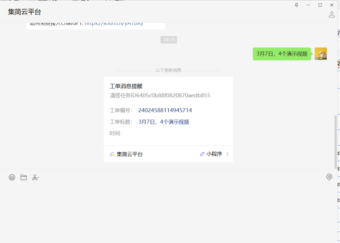
Task: Click the chat title 集简云平台
Action: pyautogui.click(x=25, y=12)
